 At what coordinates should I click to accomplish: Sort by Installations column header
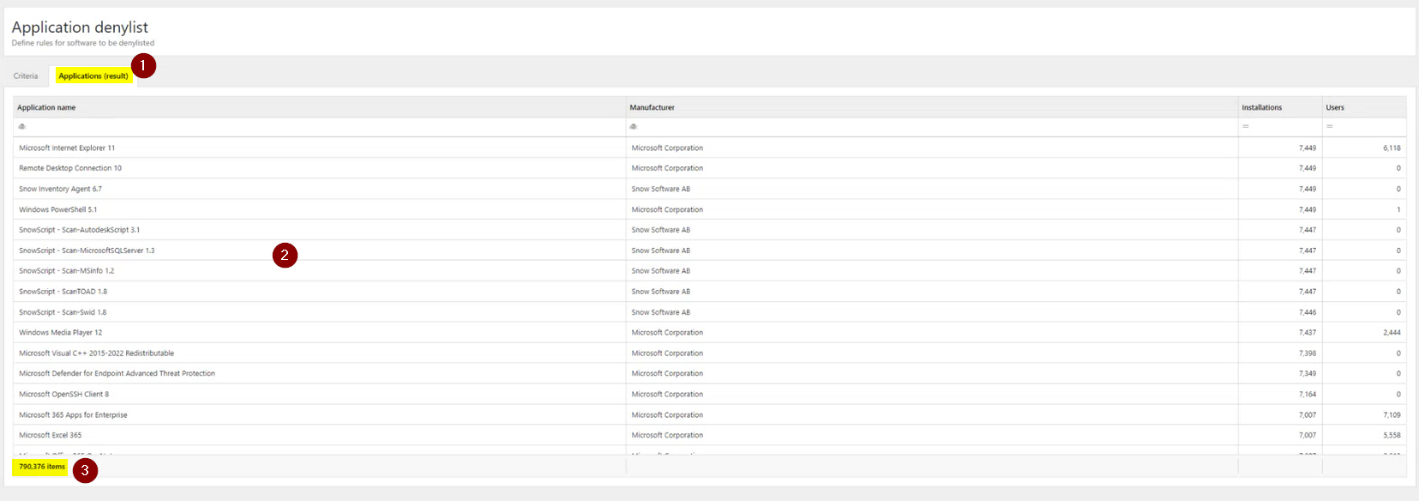[1280, 107]
